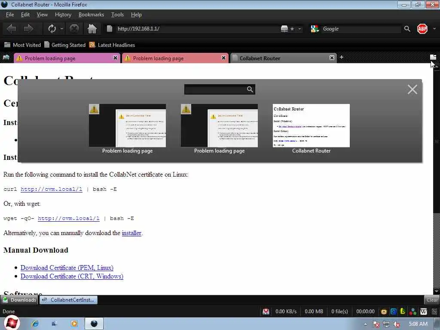Click the magnifier in tab overlay search

click(x=250, y=89)
